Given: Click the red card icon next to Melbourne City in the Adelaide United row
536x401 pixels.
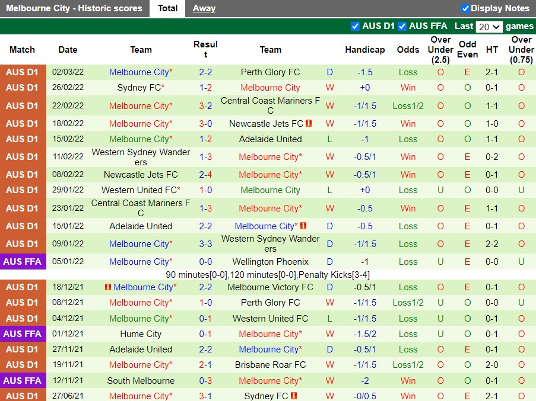Looking at the screenshot, I should click(303, 226).
